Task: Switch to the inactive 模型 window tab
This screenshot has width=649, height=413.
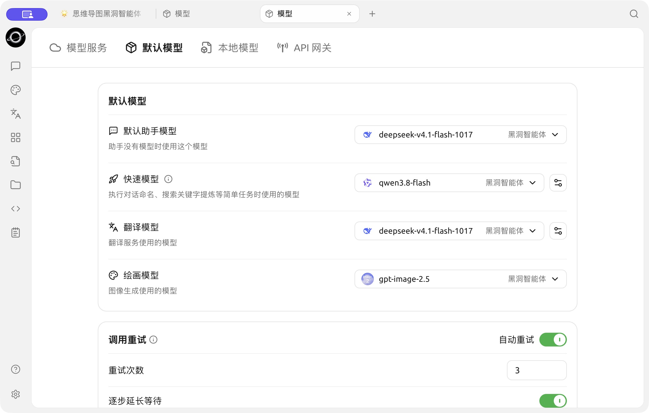Action: 176,14
